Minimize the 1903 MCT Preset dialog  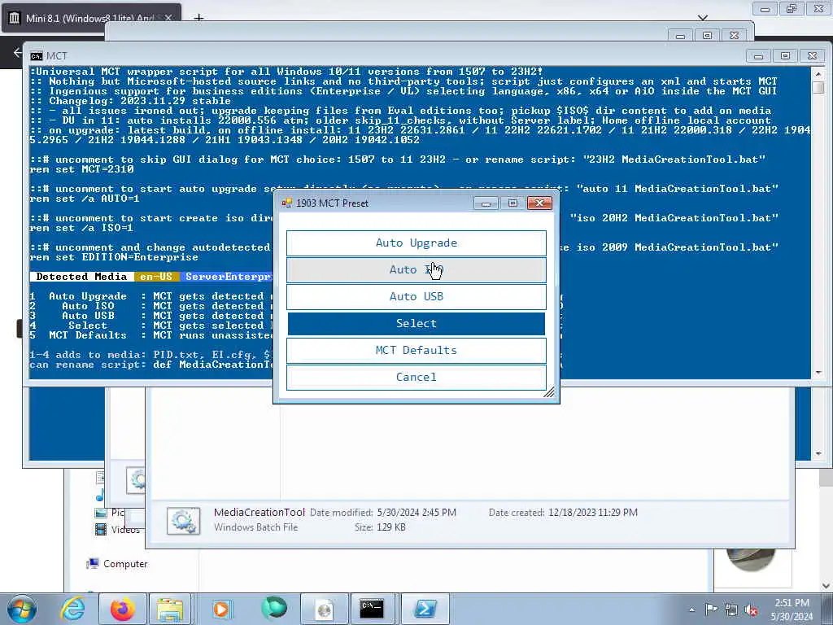coord(486,203)
